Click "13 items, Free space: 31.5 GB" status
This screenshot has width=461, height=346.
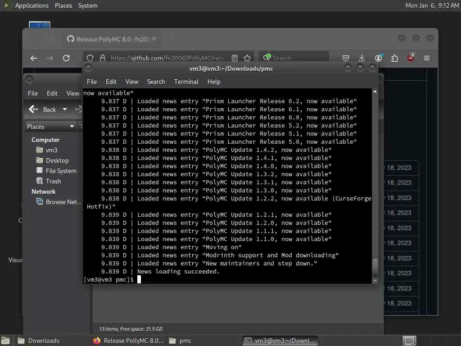pos(131,329)
